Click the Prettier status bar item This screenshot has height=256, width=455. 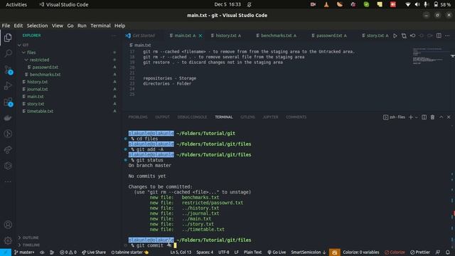click(x=420, y=252)
